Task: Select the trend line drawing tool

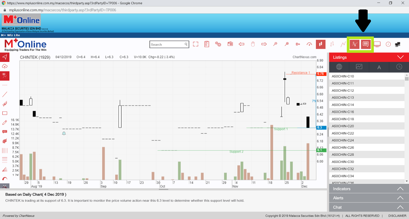Action: tap(5, 95)
